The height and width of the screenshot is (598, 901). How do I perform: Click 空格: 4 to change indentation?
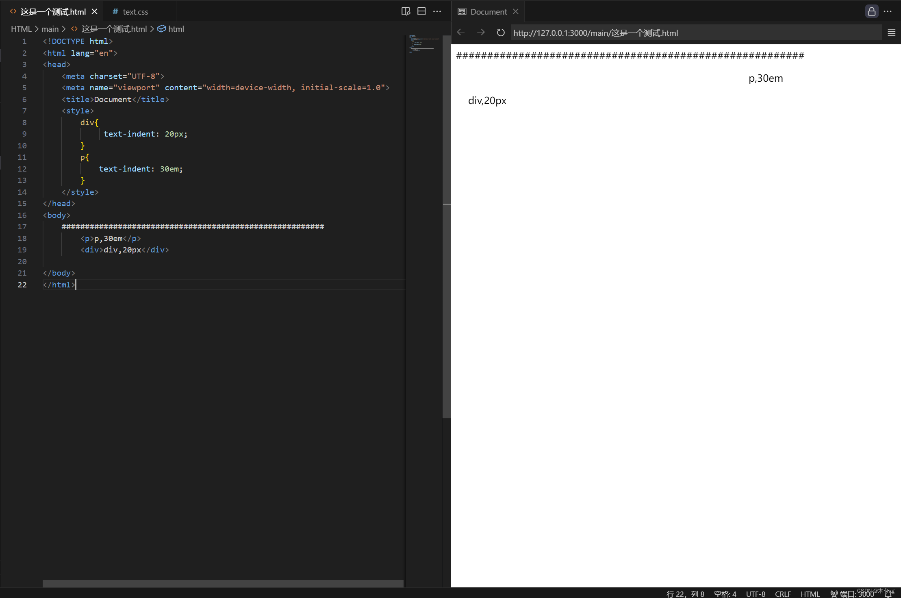[725, 594]
